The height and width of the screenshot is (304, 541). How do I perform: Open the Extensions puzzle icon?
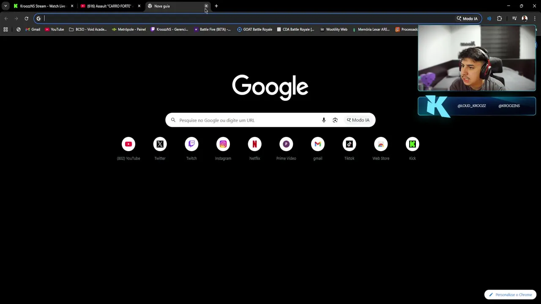pos(500,19)
